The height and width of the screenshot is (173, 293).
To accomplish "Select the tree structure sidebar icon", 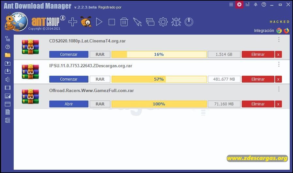I will tap(8, 39).
